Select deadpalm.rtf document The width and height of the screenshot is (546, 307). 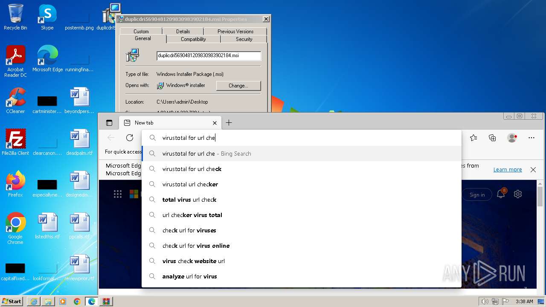tap(79, 142)
